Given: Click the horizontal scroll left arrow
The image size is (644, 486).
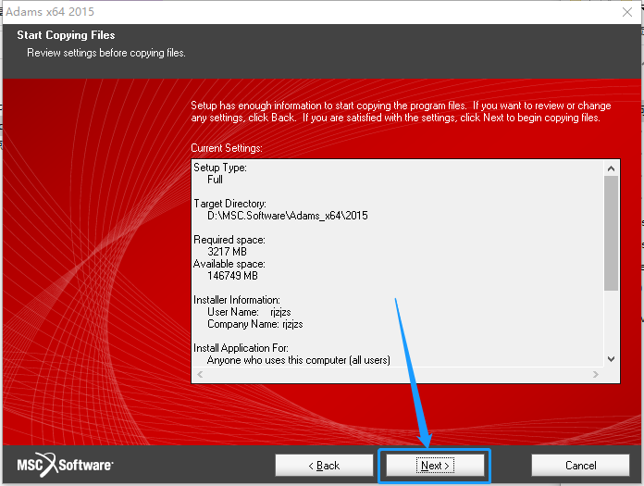Looking at the screenshot, I should [x=200, y=374].
